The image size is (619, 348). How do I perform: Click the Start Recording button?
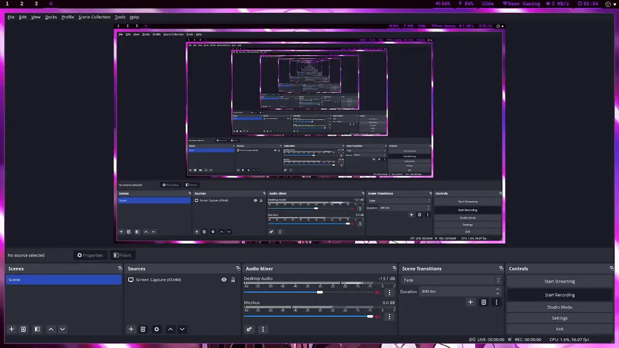pyautogui.click(x=559, y=295)
